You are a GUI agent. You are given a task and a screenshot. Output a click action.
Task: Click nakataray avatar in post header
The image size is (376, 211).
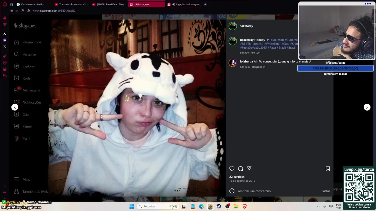pyautogui.click(x=233, y=26)
